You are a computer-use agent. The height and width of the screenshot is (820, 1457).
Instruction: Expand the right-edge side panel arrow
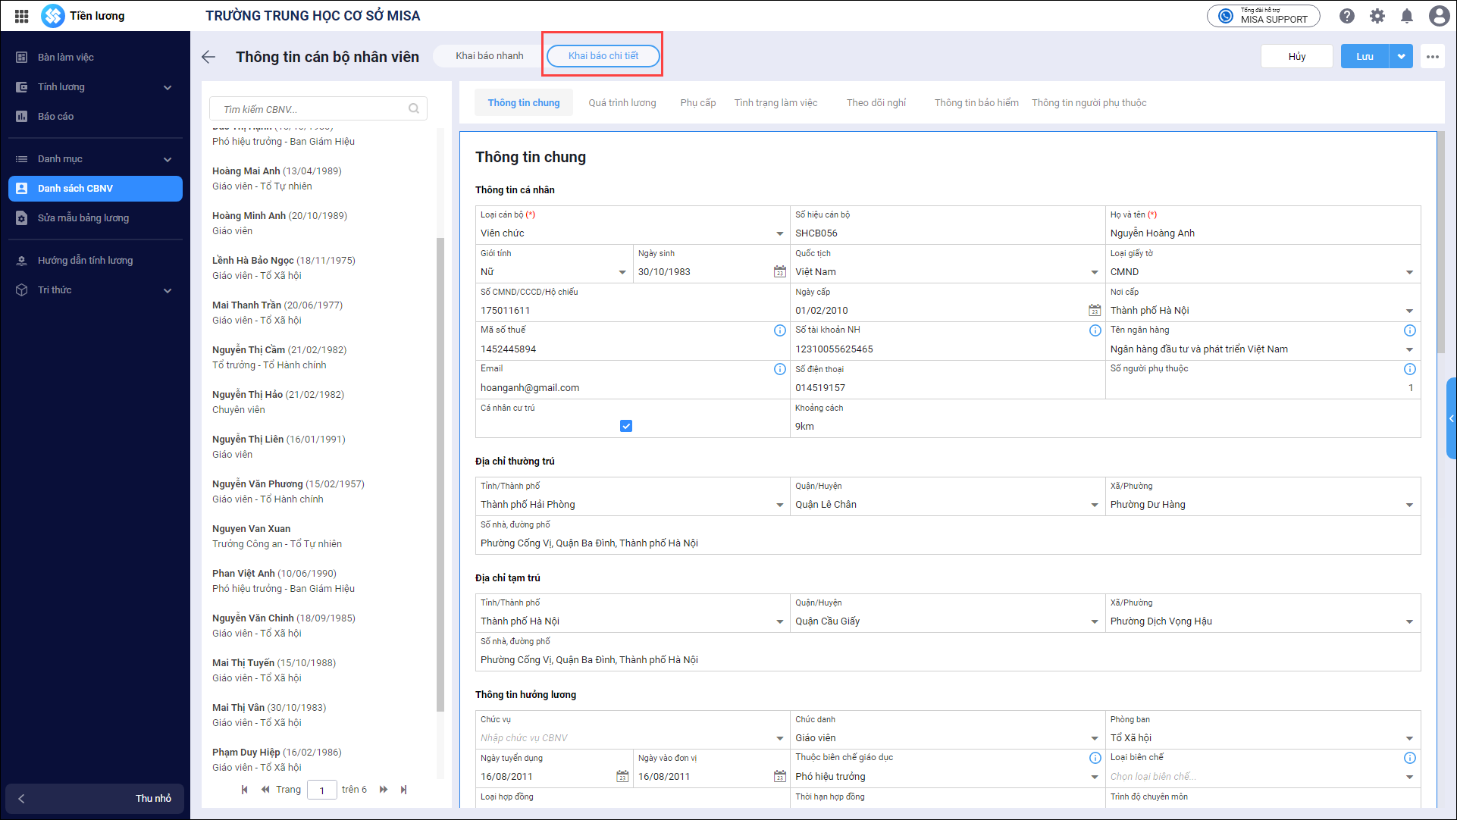coord(1451,418)
